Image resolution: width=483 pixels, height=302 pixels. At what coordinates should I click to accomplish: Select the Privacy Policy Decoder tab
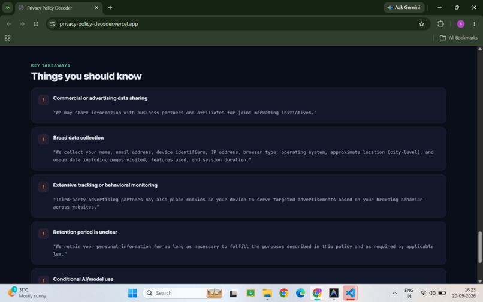click(x=58, y=8)
